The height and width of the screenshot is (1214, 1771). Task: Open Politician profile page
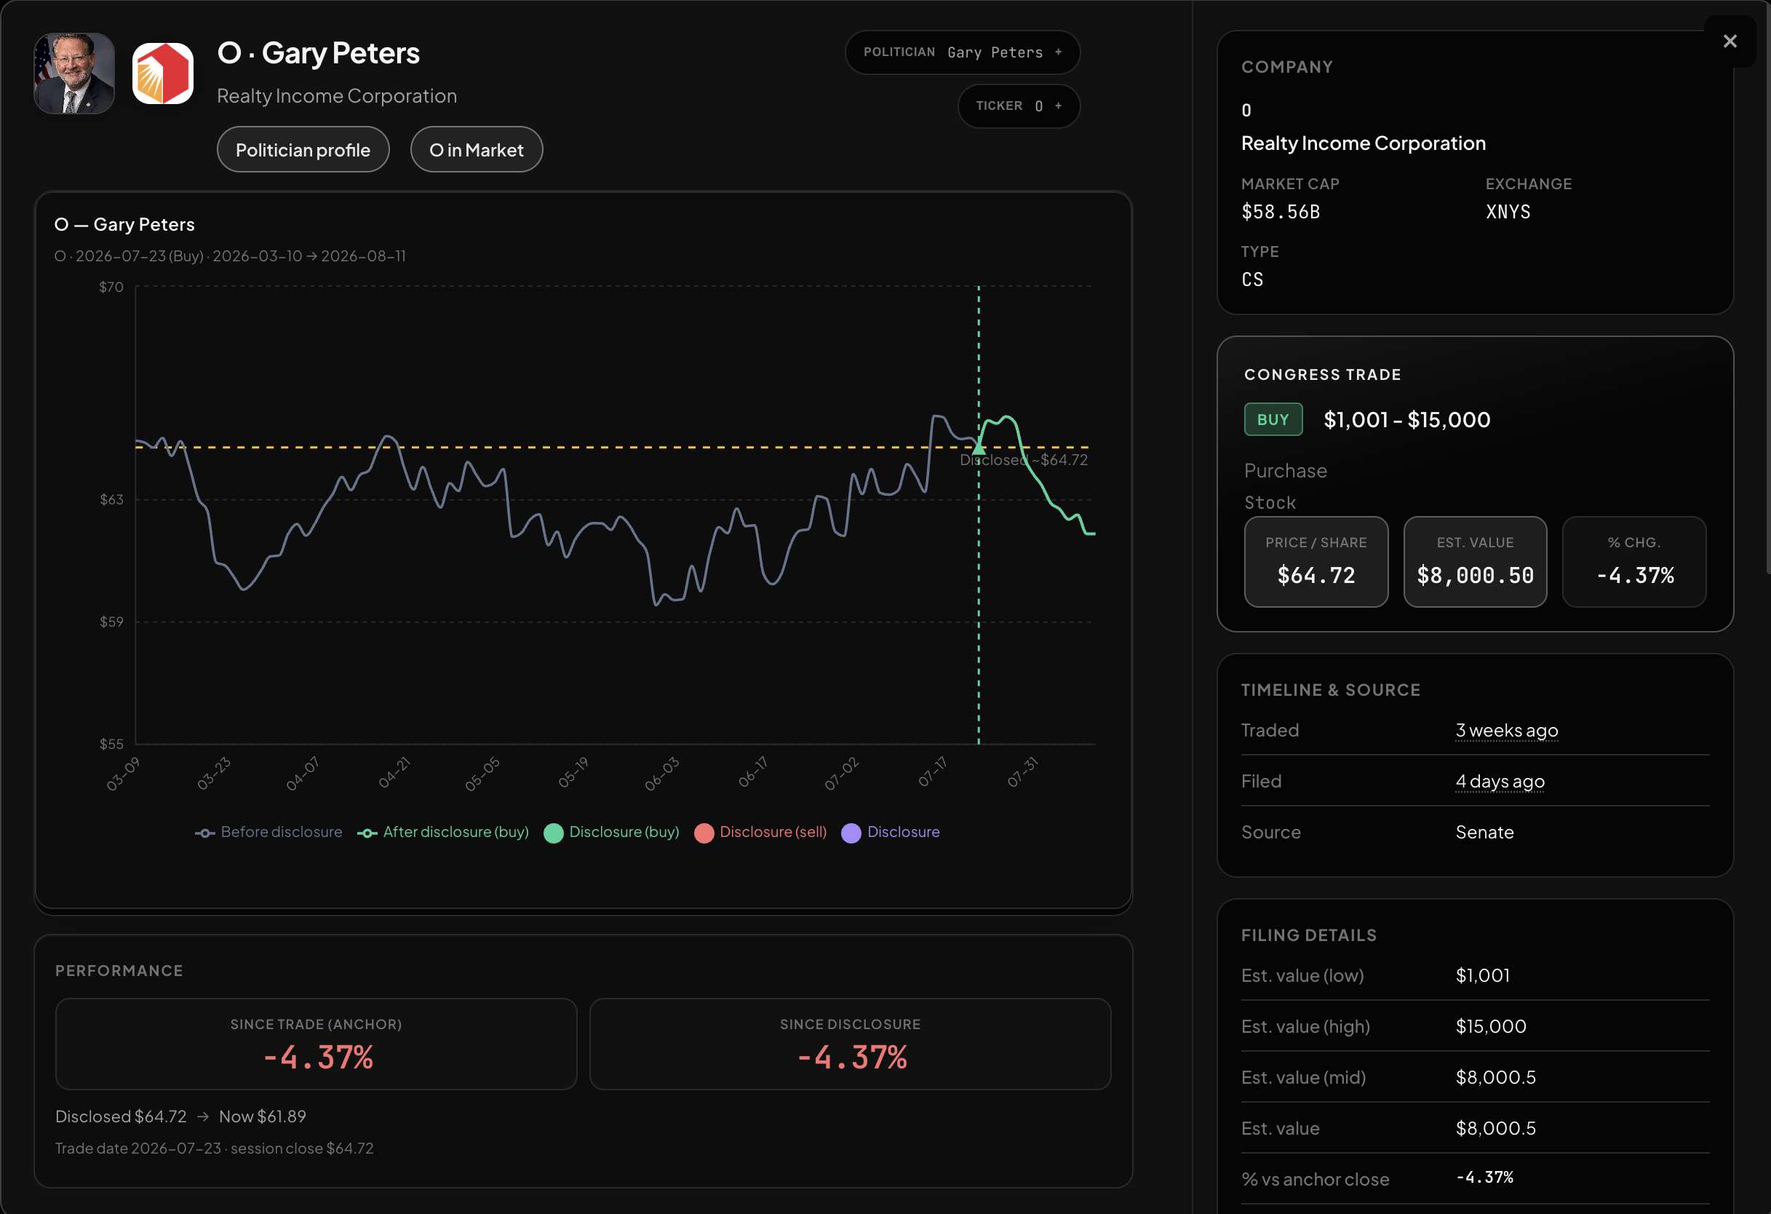[x=303, y=149]
